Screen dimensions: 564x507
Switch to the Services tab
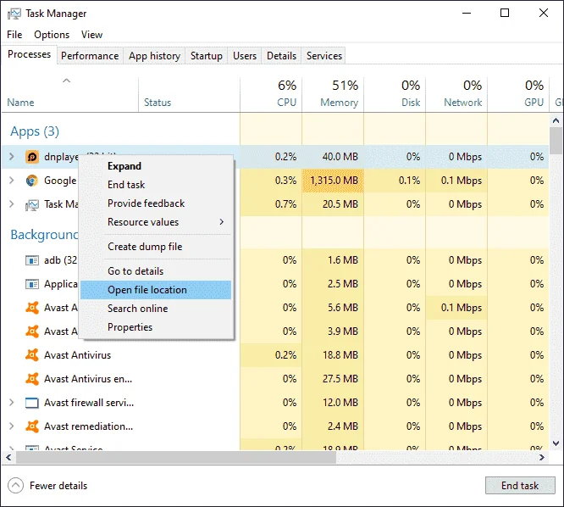(324, 56)
